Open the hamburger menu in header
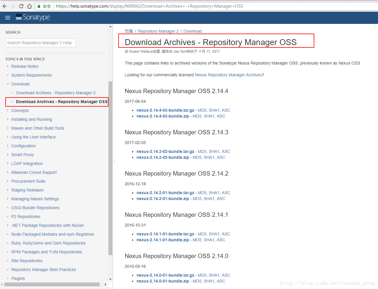The width and height of the screenshot is (378, 289). coord(8,18)
